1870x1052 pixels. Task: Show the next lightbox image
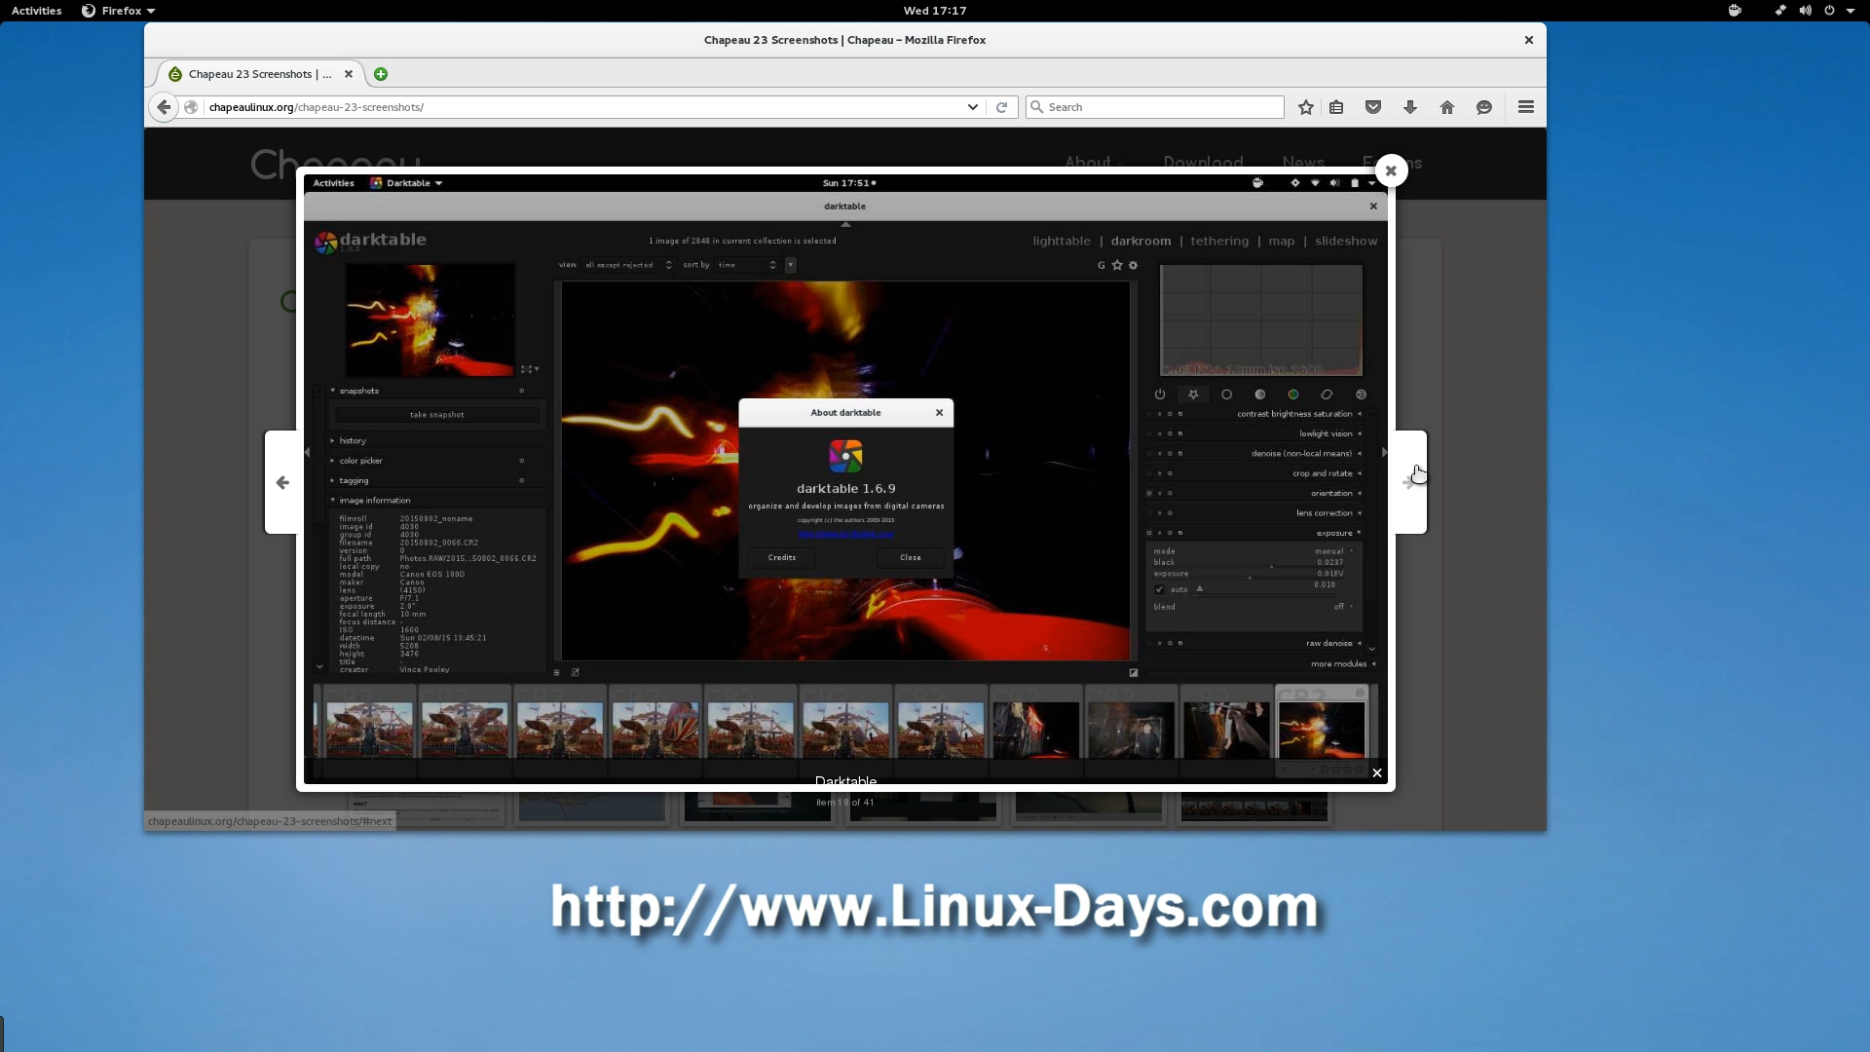(1410, 482)
